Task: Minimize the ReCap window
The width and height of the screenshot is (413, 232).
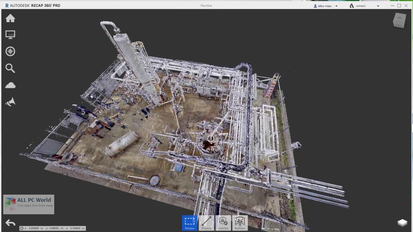Action: (x=392, y=5)
